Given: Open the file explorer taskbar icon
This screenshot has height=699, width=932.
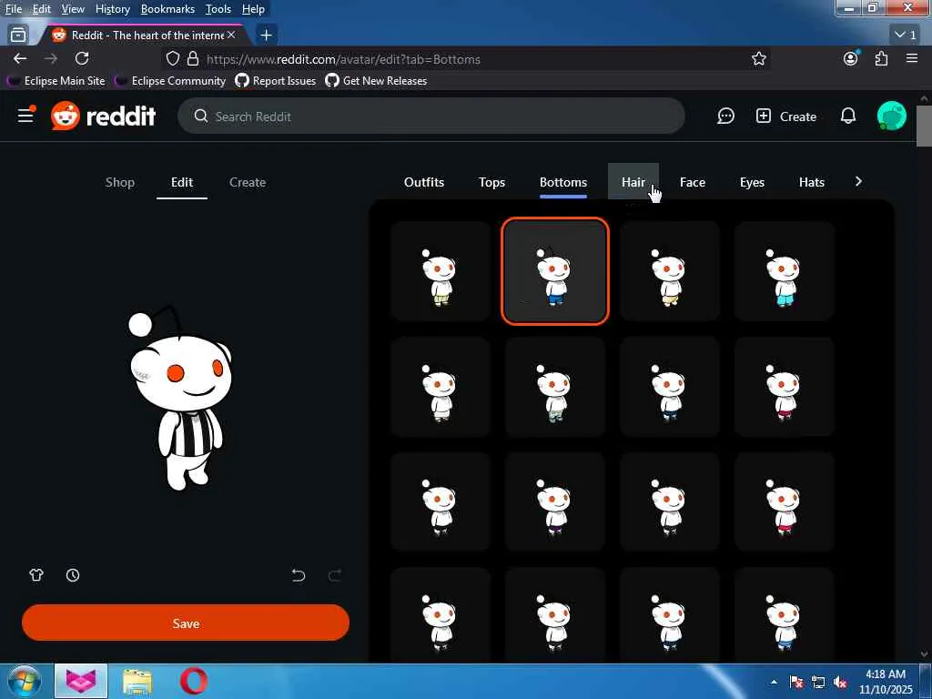Looking at the screenshot, I should pyautogui.click(x=137, y=681).
